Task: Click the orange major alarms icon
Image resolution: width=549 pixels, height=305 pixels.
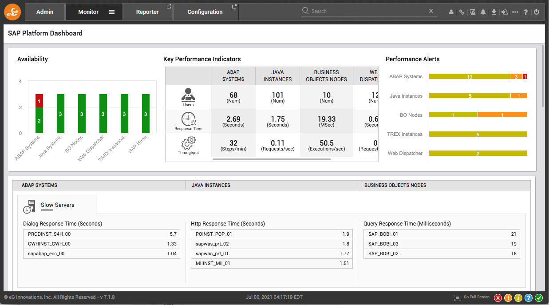Action: click(509, 297)
